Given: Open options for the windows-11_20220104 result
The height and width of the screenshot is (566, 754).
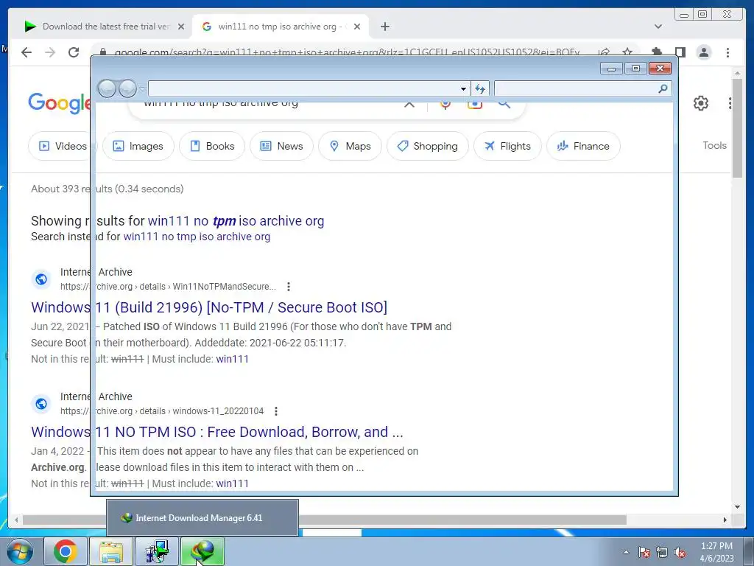Looking at the screenshot, I should 276,411.
